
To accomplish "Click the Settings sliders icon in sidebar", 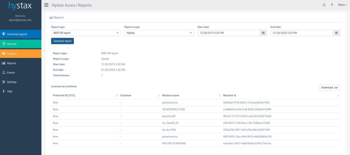I will click(x=4, y=82).
